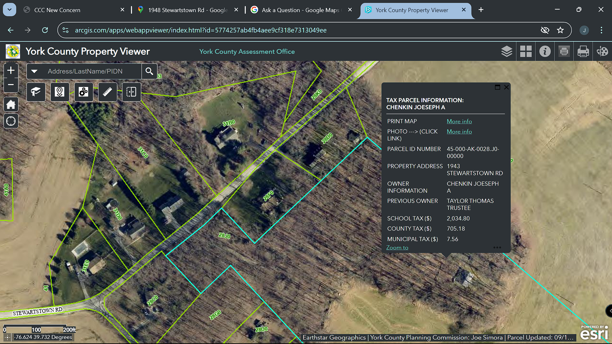
Task: Activate the Swipe layer tool
Action: (x=131, y=92)
